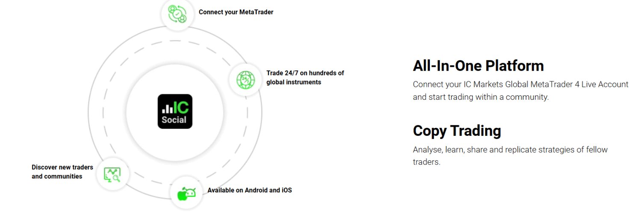This screenshot has height=213, width=641.
Task: Select the Connect your MetaTrader label
Action: [x=236, y=12]
